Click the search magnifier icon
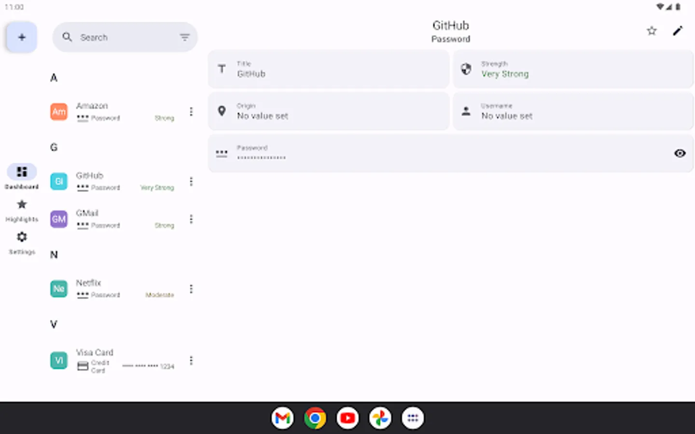Image resolution: width=695 pixels, height=434 pixels. (x=68, y=37)
